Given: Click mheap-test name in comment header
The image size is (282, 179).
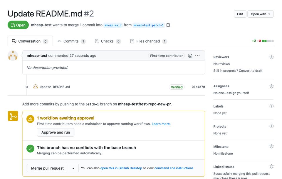Looking at the screenshot, I should [37, 56].
